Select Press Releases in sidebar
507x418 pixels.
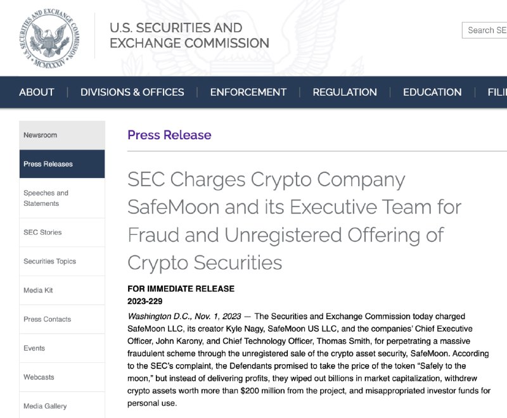coord(62,164)
